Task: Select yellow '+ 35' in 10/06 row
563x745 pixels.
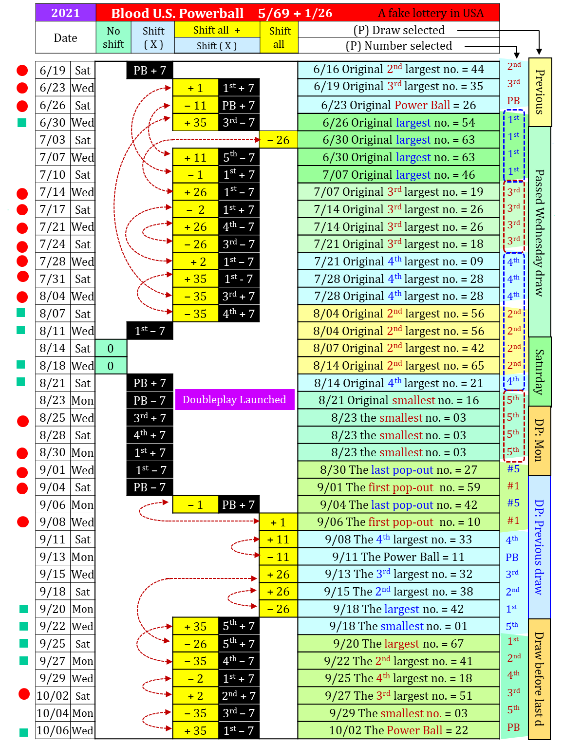Action: click(195, 731)
